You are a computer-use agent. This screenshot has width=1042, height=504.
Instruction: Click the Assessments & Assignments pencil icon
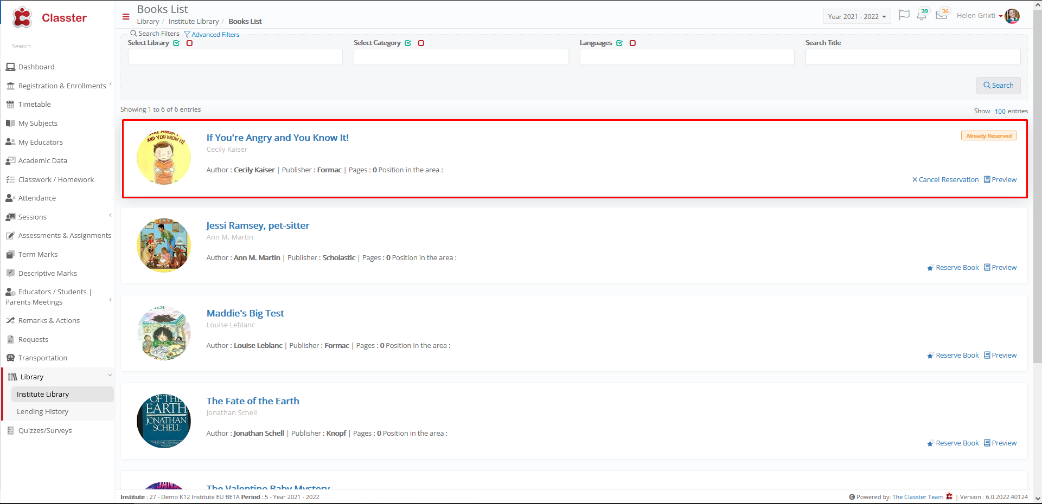point(10,236)
